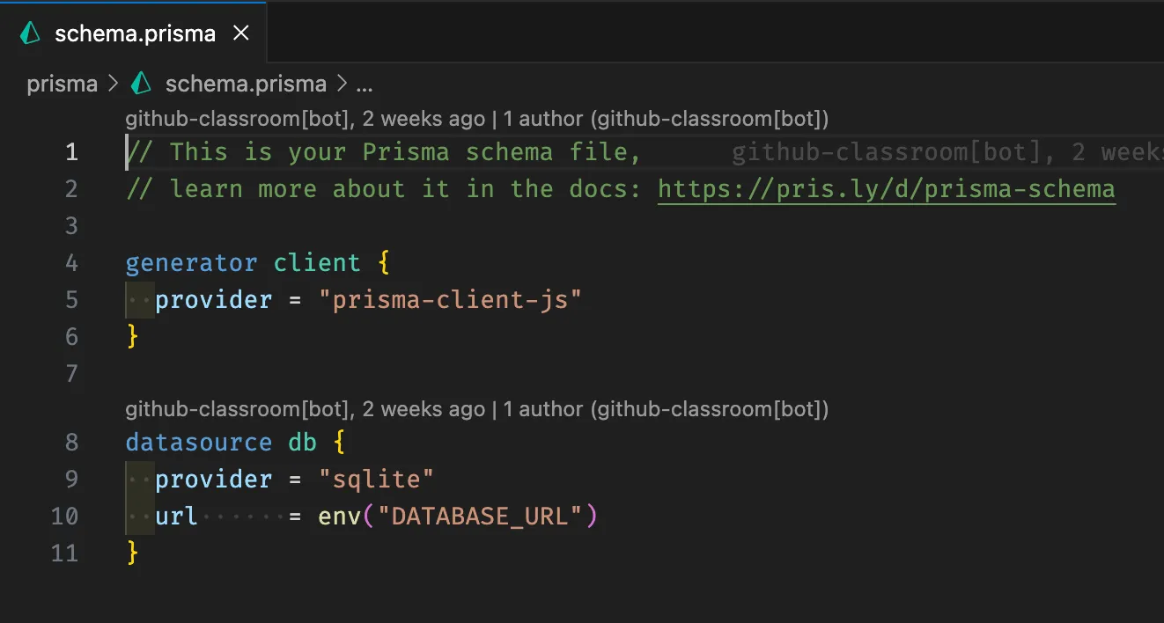This screenshot has height=623, width=1164.
Task: Click the 'client' generator name
Action: (317, 263)
